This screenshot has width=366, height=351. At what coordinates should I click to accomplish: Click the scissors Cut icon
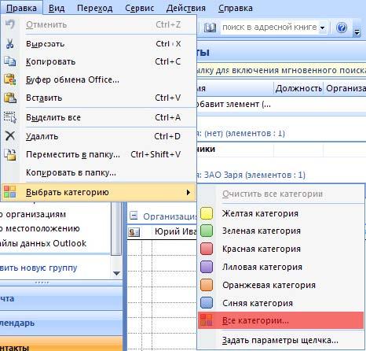pyautogui.click(x=10, y=43)
